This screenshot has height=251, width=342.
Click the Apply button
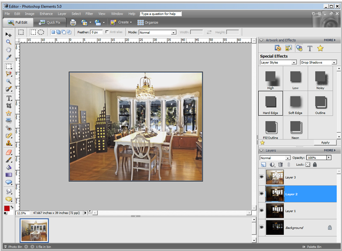click(325, 143)
